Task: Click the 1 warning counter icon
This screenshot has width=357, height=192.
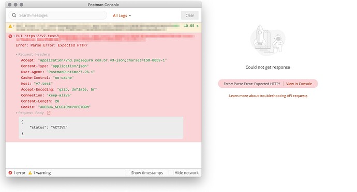Action: coord(30,173)
